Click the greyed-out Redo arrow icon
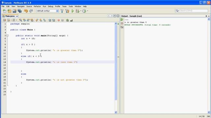 tap(31, 11)
